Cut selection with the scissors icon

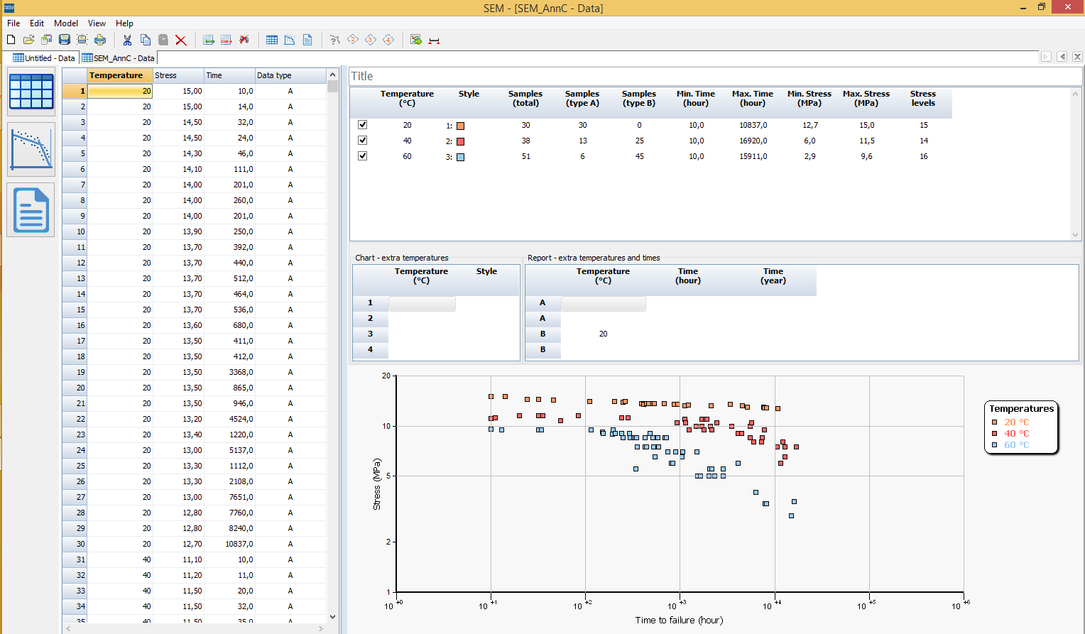tap(128, 40)
